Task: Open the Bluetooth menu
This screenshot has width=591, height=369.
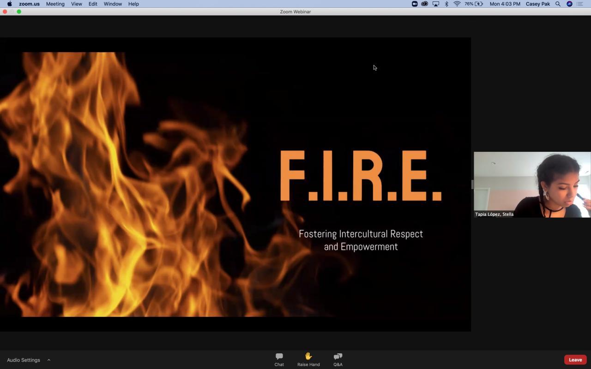Action: tap(446, 4)
